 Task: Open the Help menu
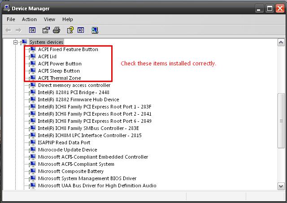(68, 19)
